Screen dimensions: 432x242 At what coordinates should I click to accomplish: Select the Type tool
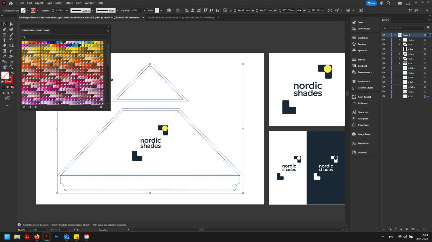pyautogui.click(x=4, y=40)
